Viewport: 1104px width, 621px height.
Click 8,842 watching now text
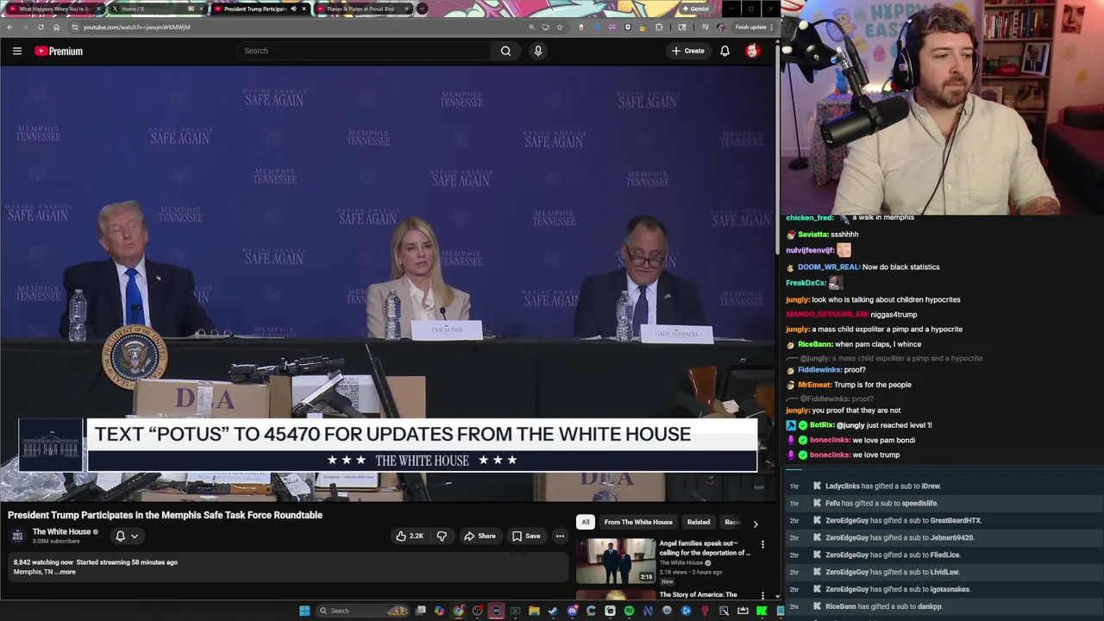pos(43,562)
